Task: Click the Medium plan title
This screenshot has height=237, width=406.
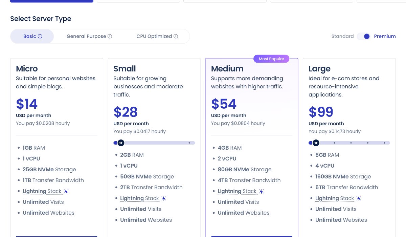Action: (x=227, y=69)
